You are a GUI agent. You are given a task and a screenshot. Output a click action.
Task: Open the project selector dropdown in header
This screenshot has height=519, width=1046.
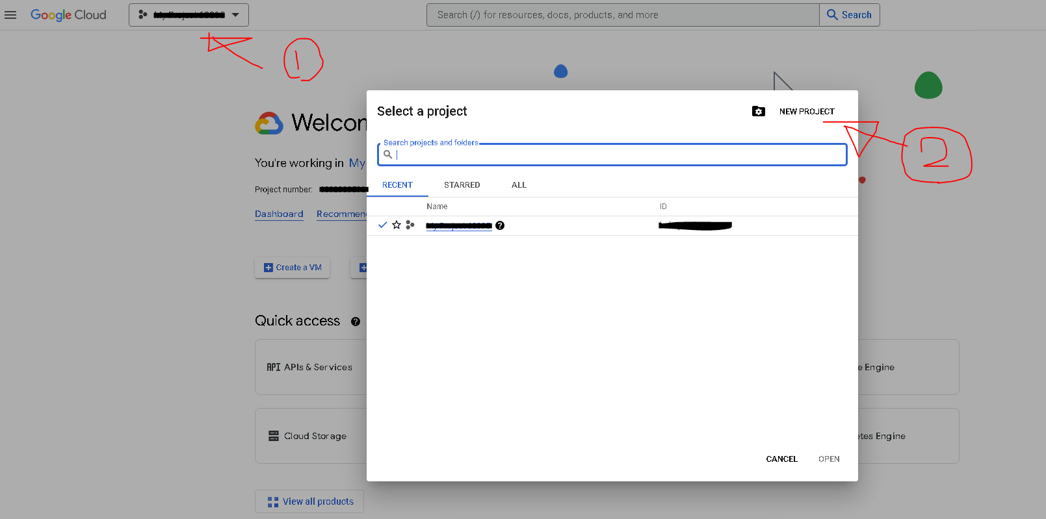[x=189, y=15]
